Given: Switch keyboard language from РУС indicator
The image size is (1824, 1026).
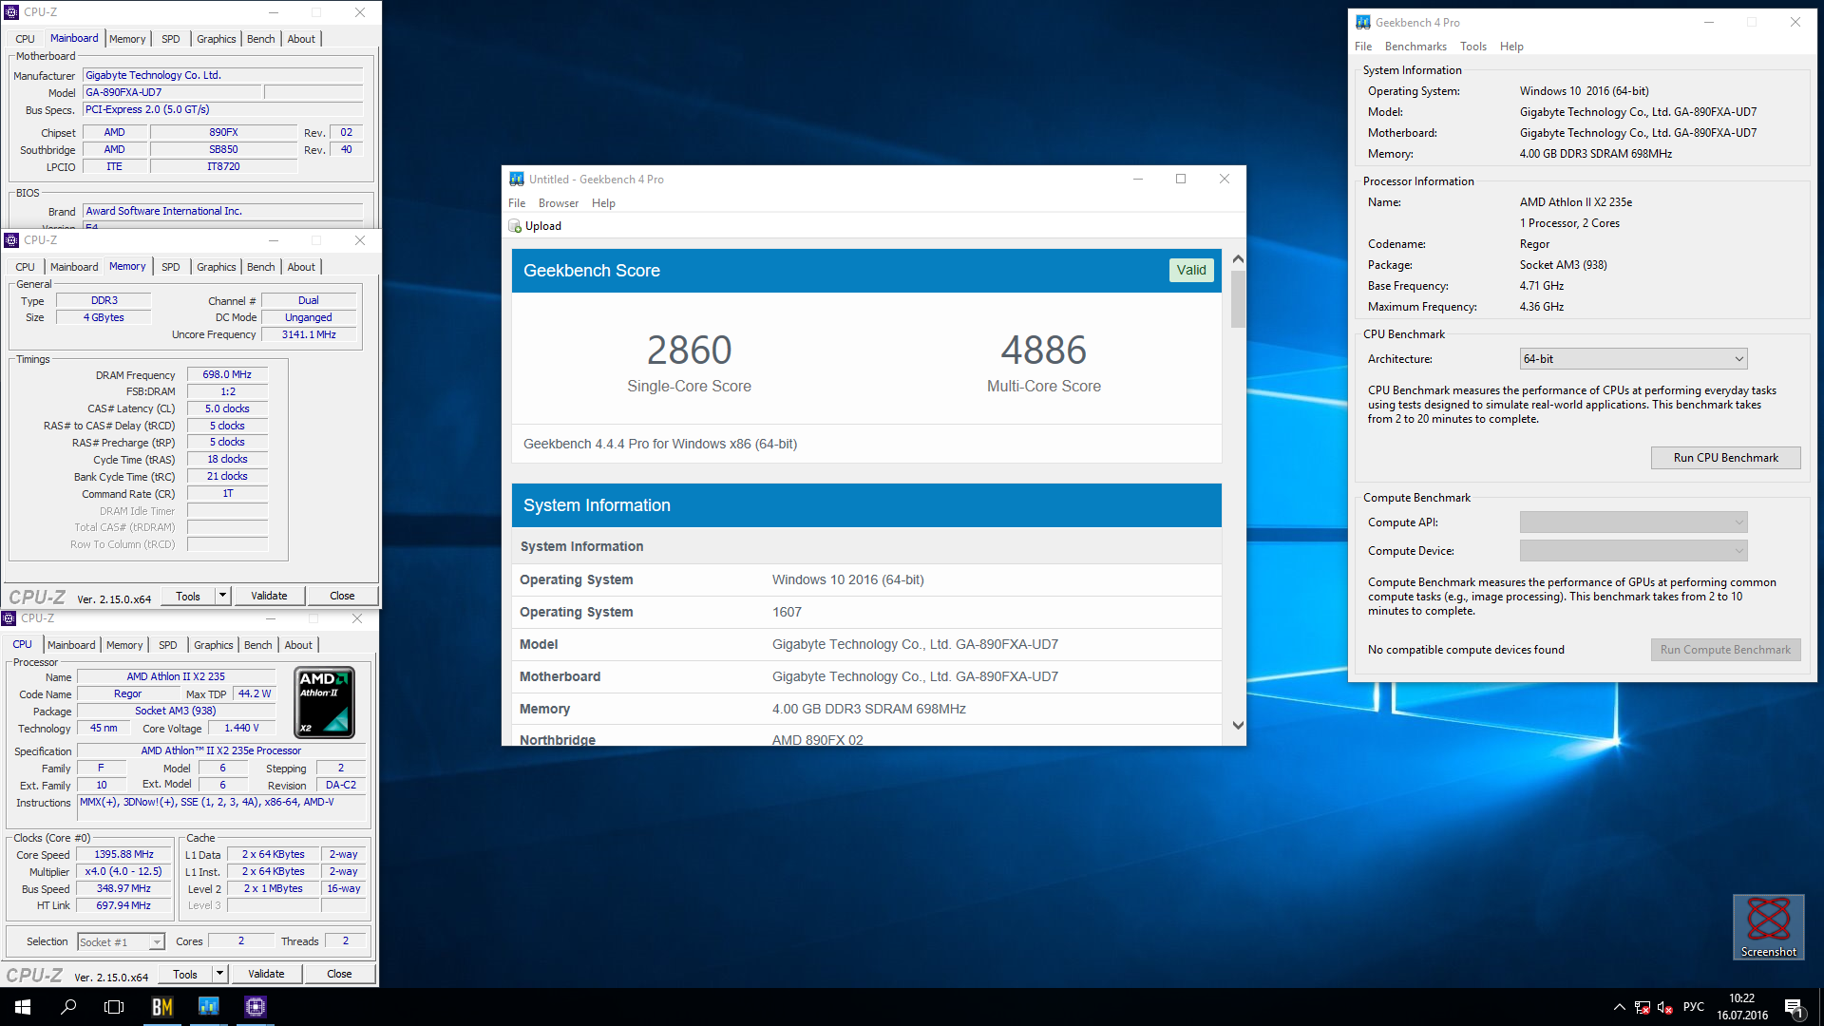Looking at the screenshot, I should (1694, 1007).
